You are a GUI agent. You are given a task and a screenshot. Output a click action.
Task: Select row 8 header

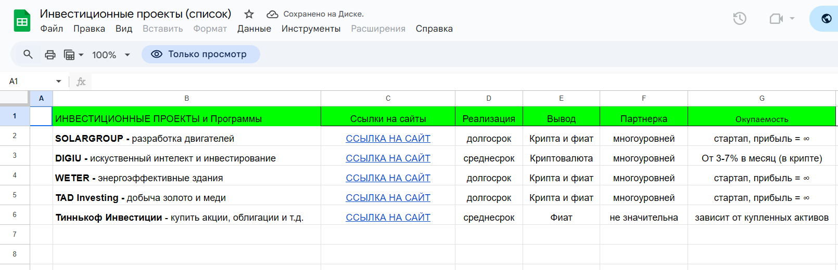pyautogui.click(x=15, y=254)
